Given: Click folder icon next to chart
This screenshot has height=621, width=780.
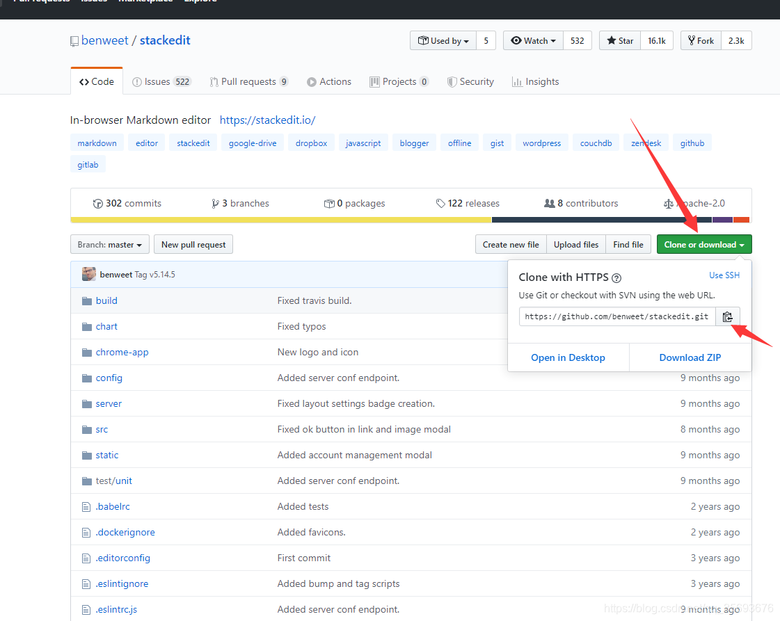Looking at the screenshot, I should tap(87, 327).
